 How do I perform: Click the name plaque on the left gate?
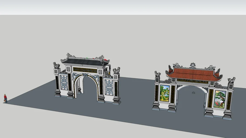[x=85, y=70]
